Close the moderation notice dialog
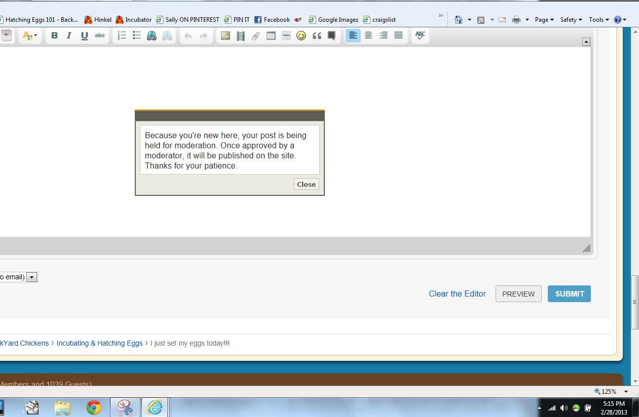Image resolution: width=639 pixels, height=417 pixels. click(306, 184)
